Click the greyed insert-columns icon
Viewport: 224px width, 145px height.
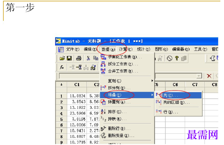(86, 67)
